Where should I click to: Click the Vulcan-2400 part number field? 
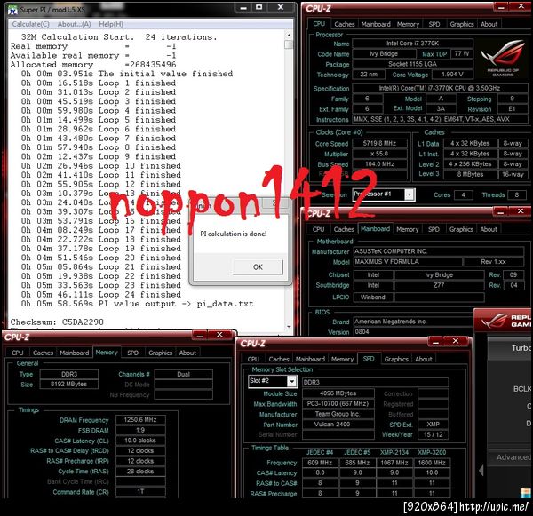tap(338, 425)
